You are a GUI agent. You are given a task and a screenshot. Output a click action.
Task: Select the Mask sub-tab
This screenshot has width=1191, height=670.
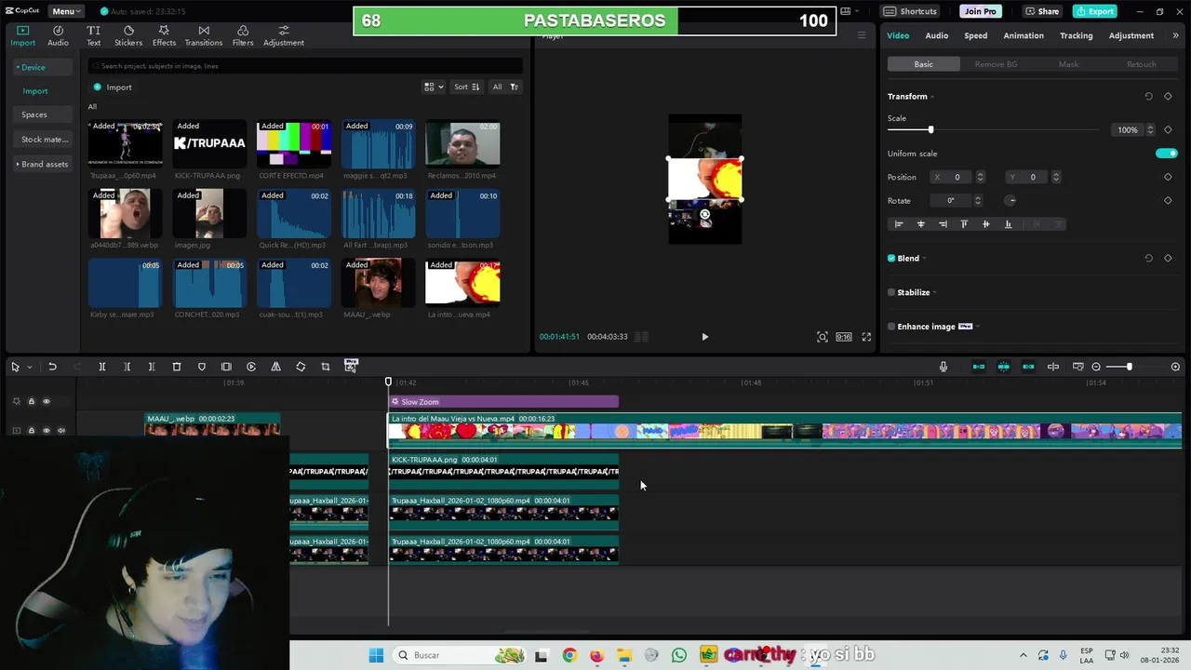coord(1068,64)
